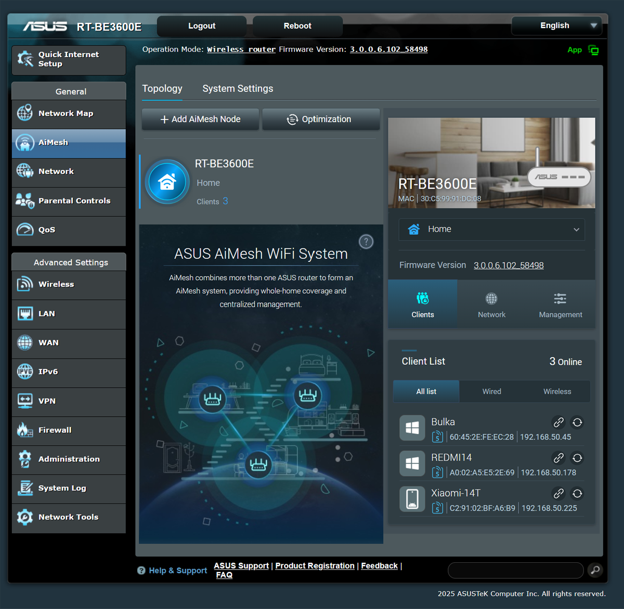Open firmware version link in header
The height and width of the screenshot is (609, 624).
tap(388, 49)
